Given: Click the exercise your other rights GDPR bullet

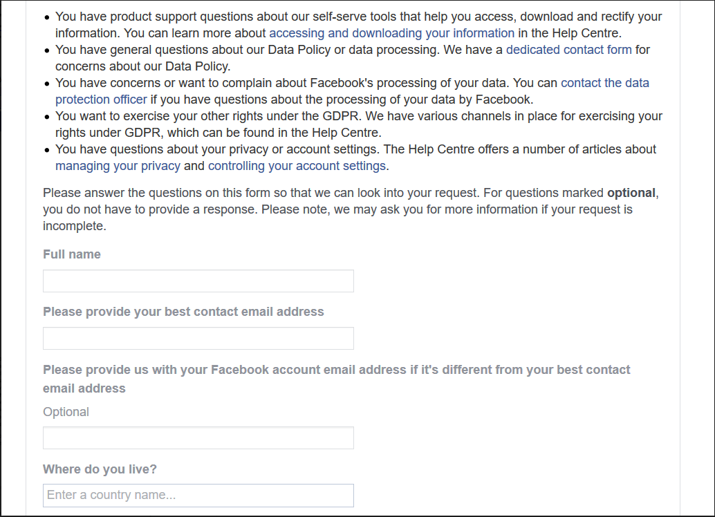Looking at the screenshot, I should [x=358, y=116].
